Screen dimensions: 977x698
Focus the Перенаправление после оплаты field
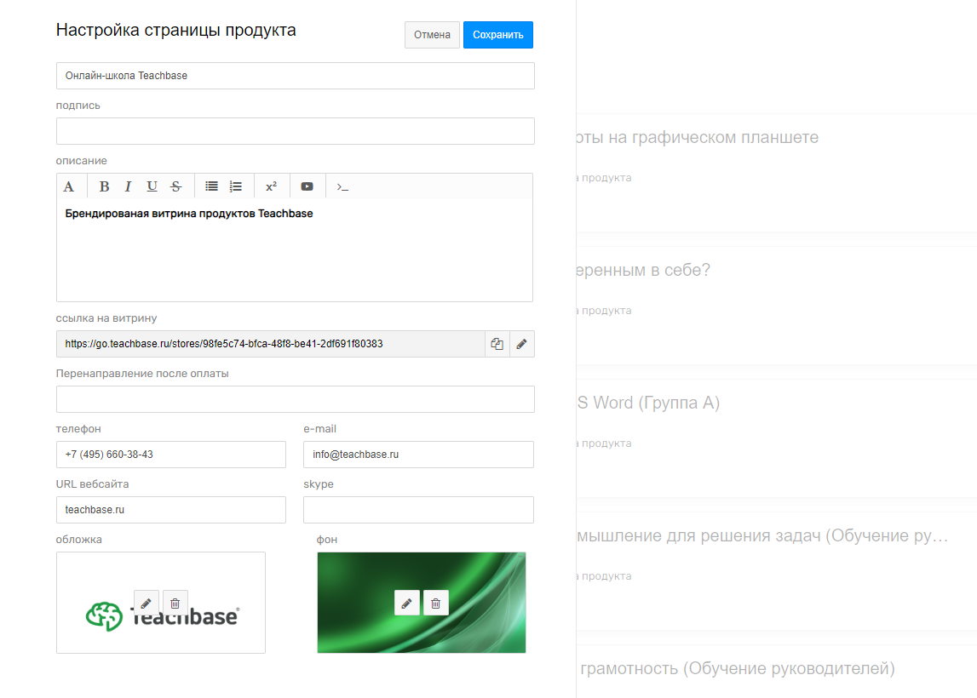[296, 399]
